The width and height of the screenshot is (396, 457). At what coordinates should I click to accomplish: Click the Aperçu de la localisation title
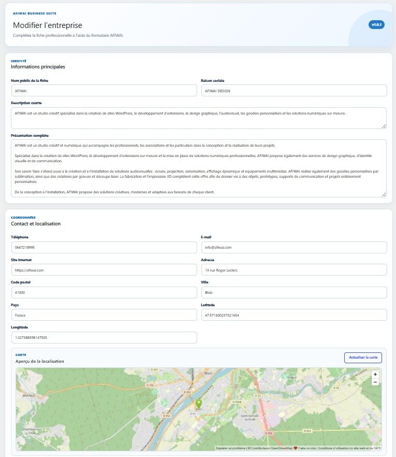[39, 361]
